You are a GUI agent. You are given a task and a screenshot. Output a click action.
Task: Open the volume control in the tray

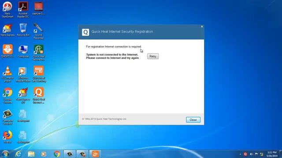pyautogui.click(x=251, y=154)
